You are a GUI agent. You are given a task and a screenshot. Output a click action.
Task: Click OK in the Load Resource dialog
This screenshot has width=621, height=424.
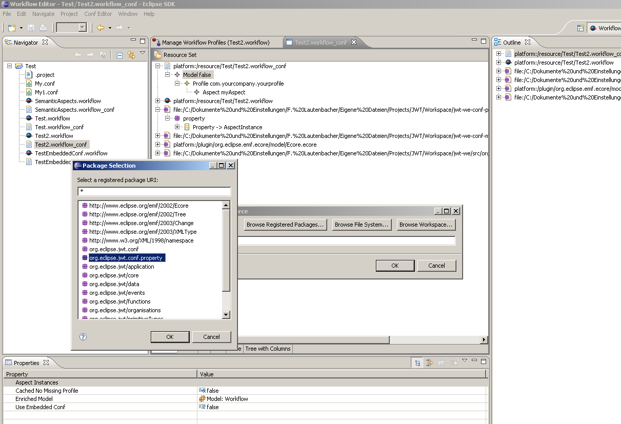[395, 266]
